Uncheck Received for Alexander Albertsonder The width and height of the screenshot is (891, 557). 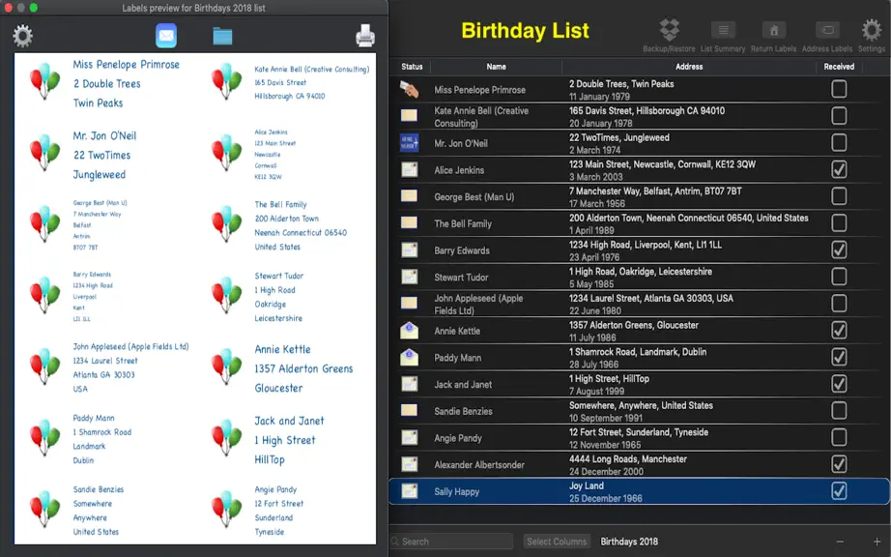point(839,464)
